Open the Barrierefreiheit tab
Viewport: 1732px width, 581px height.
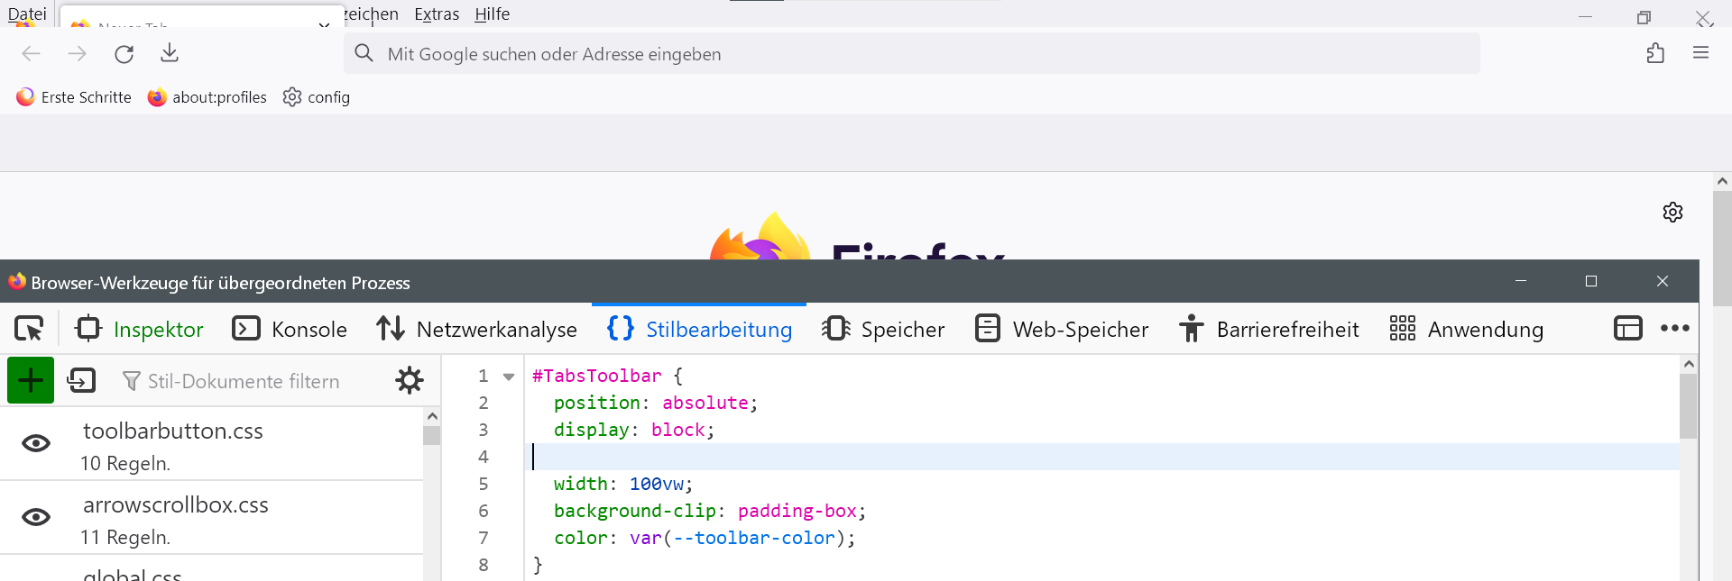pyautogui.click(x=1269, y=329)
